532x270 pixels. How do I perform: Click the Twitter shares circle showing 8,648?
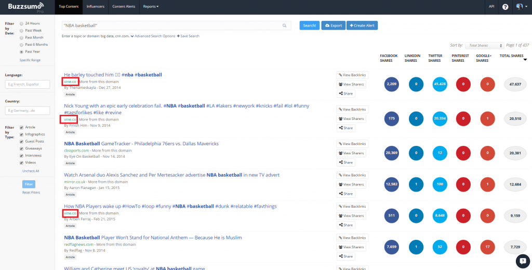(440, 215)
